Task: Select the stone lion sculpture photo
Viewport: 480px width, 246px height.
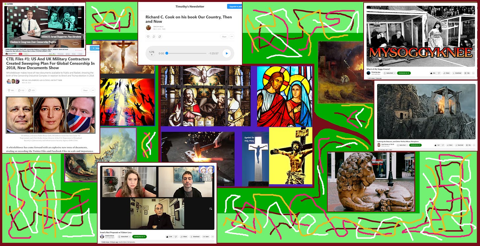Action: pos(371,182)
